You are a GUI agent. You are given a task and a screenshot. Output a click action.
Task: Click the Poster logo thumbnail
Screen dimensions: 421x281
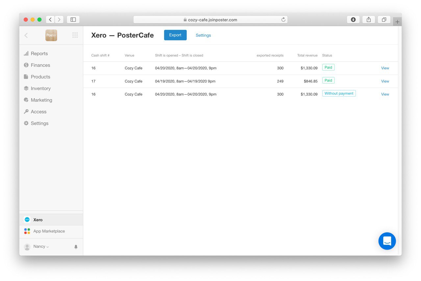pyautogui.click(x=51, y=35)
